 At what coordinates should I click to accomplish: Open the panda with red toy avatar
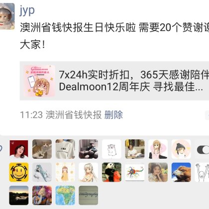pyautogui.click(x=111, y=172)
